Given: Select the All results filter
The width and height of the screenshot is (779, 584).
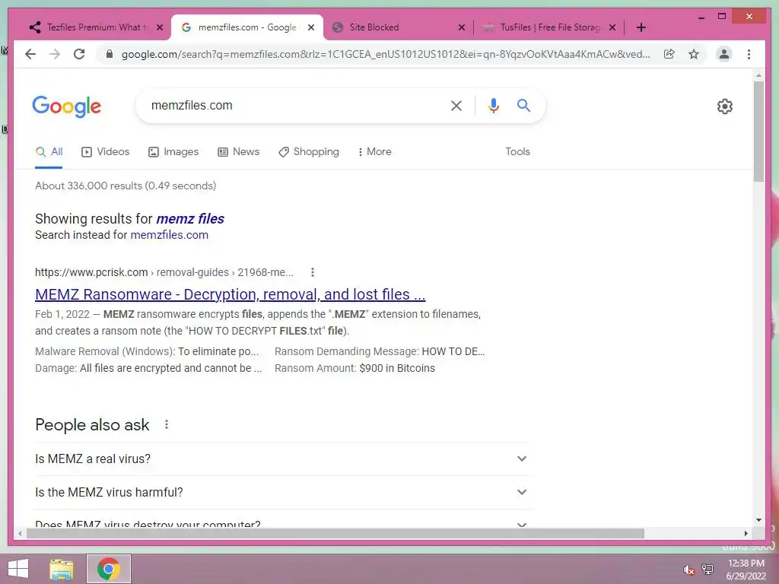Looking at the screenshot, I should tap(49, 151).
